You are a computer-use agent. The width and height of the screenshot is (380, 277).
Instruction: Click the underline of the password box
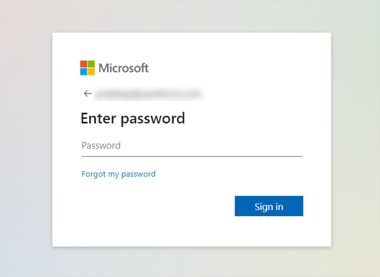coord(192,157)
